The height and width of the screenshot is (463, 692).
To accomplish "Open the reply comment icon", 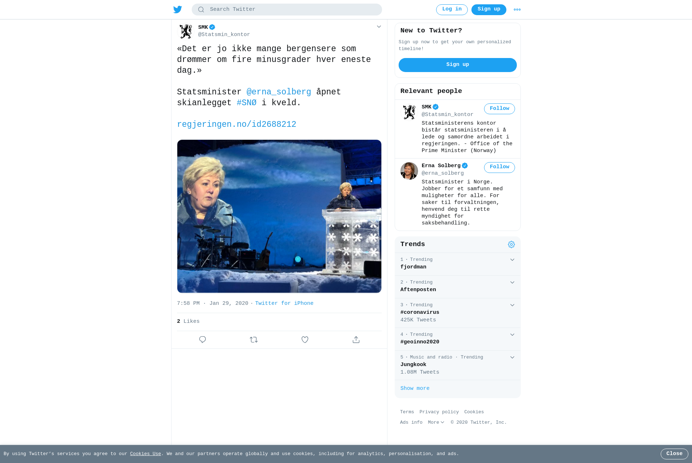I will (x=203, y=340).
